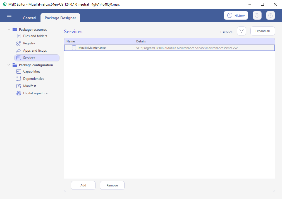The height and width of the screenshot is (199, 282).
Task: Open the hamburger menu
Action: [9, 15]
